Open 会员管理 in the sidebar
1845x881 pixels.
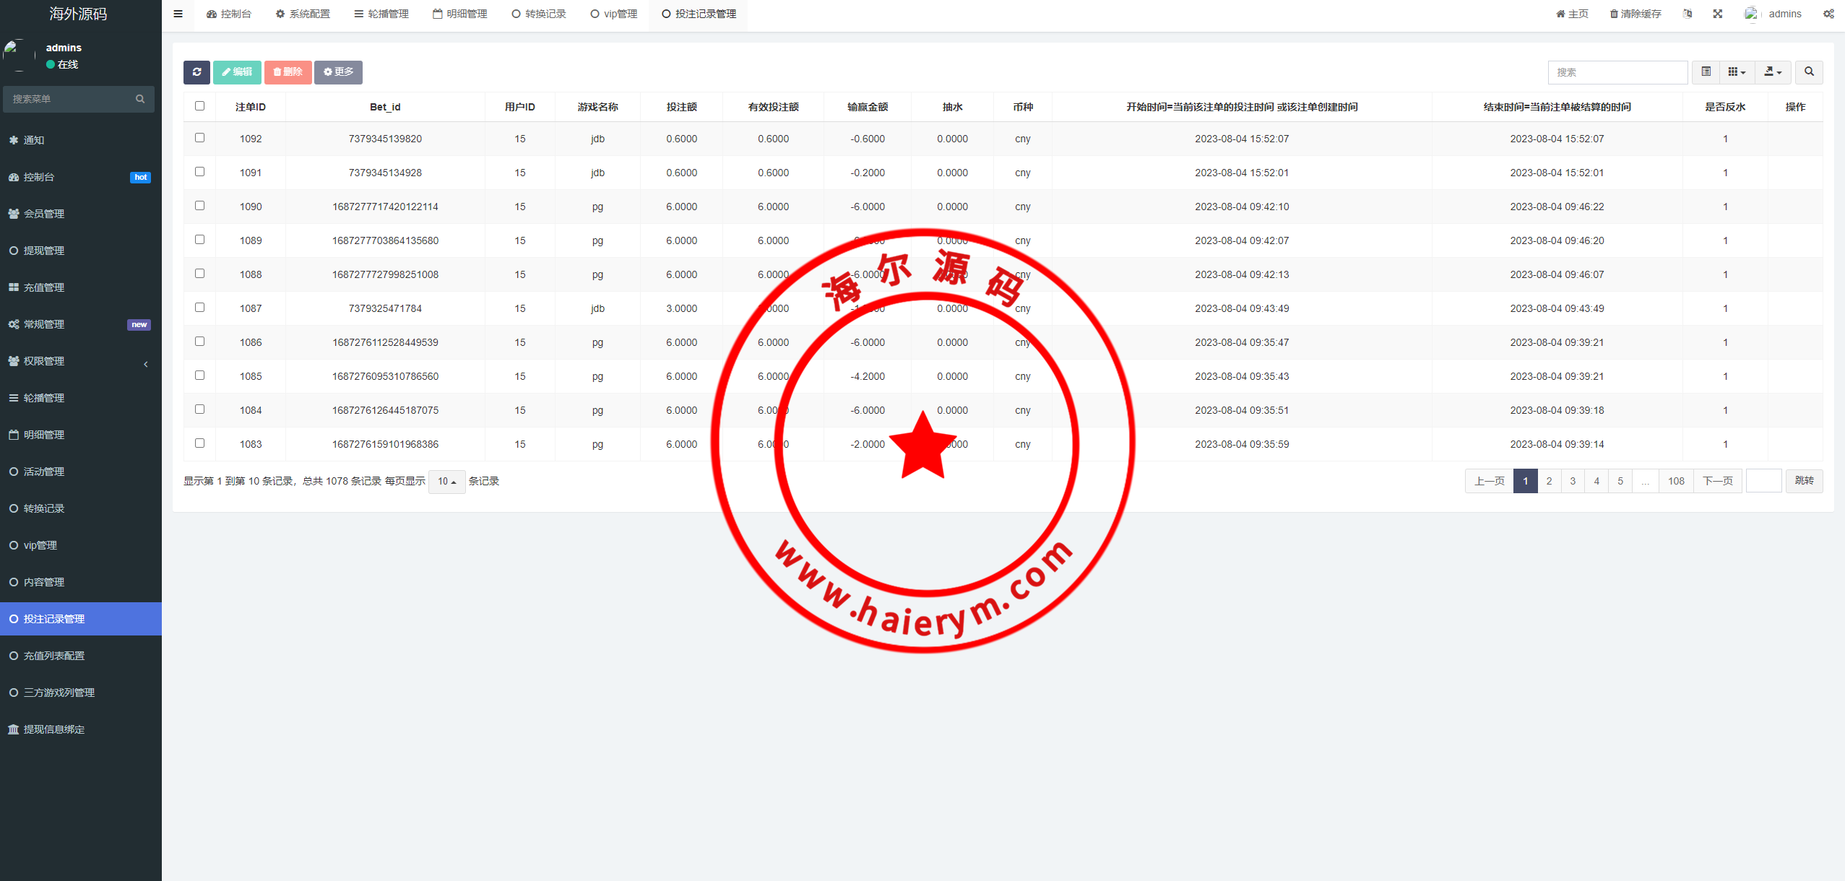44,214
